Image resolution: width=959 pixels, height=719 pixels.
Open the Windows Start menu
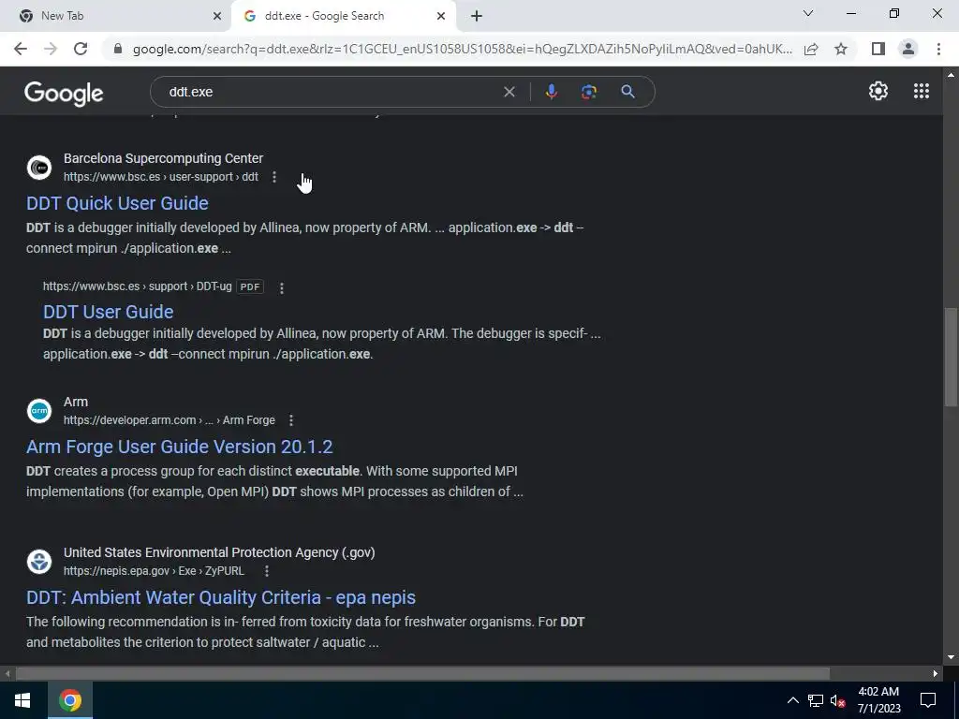pos(22,700)
